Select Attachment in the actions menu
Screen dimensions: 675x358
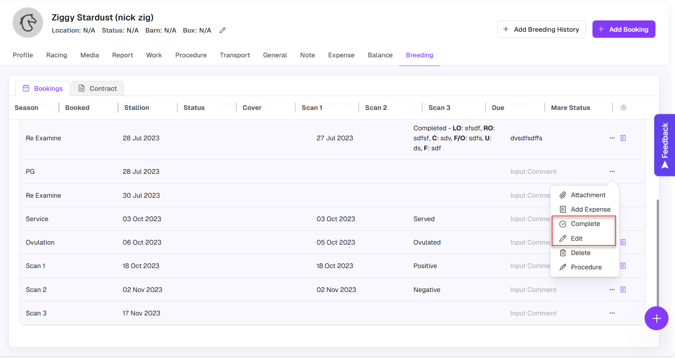[588, 195]
